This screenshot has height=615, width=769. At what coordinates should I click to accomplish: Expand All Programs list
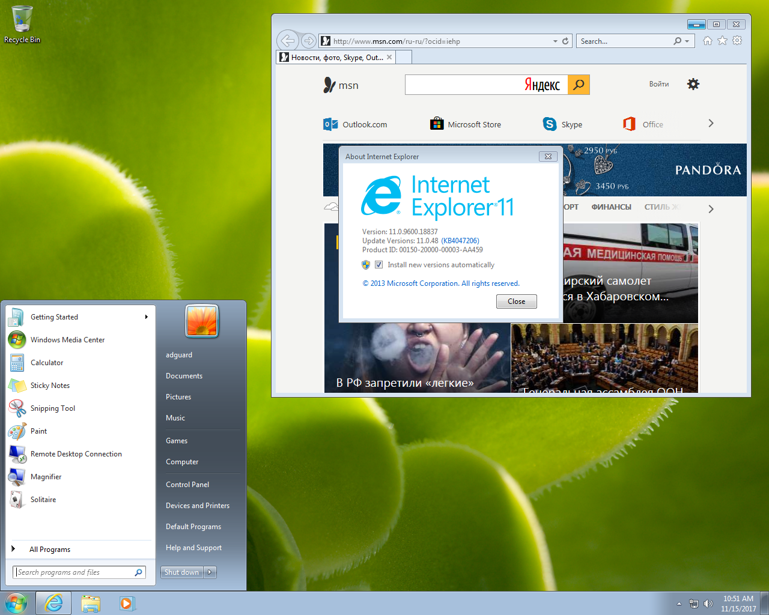point(81,550)
